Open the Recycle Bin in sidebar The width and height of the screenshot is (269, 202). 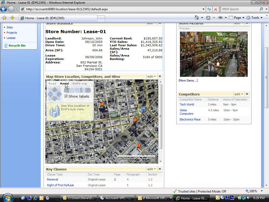pos(17,46)
